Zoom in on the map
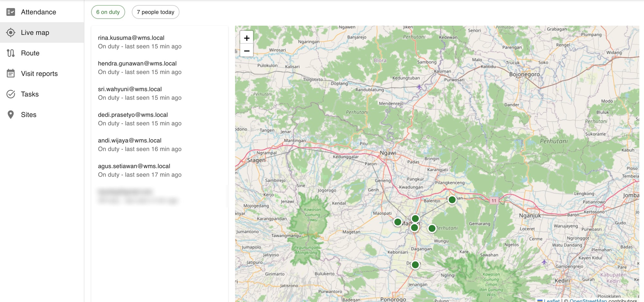 coord(247,38)
